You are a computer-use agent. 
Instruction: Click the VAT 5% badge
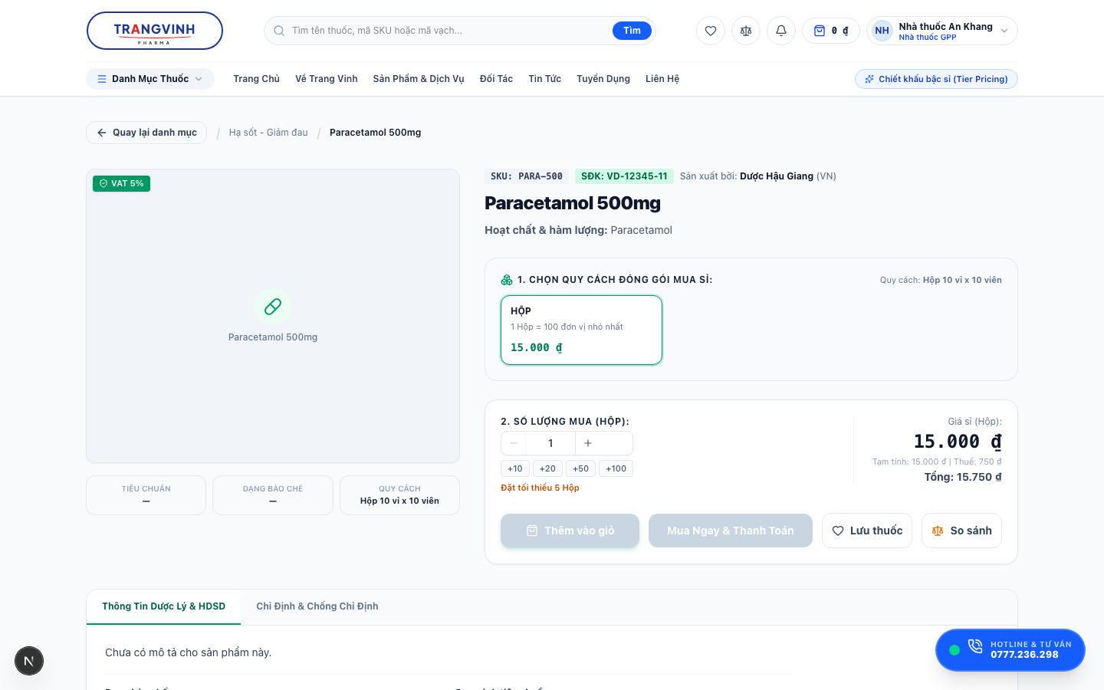(x=121, y=183)
